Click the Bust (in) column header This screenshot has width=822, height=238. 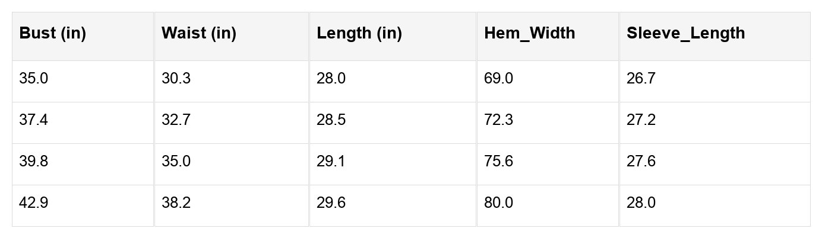tap(53, 34)
